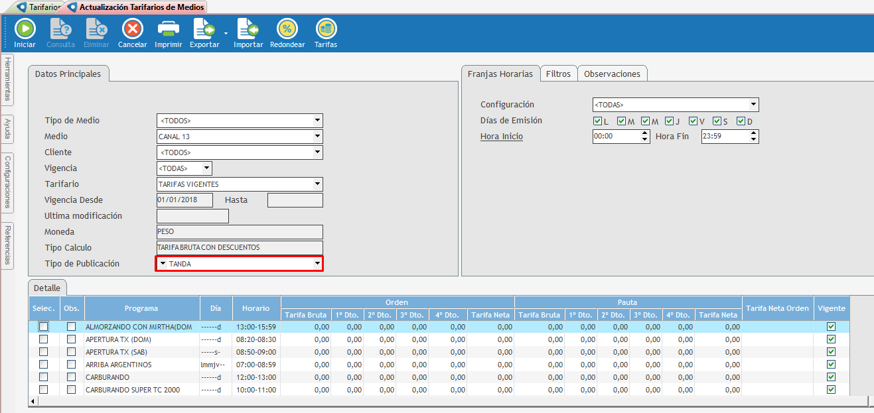Image resolution: width=874 pixels, height=413 pixels.
Task: Toggle the Vigente checkbox for CARBURANDO
Action: (831, 377)
